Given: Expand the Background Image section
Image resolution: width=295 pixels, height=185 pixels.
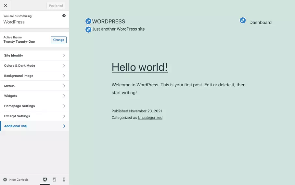Looking at the screenshot, I should [34, 76].
